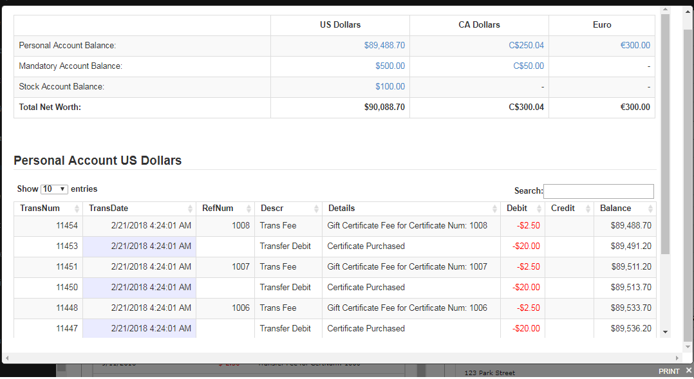This screenshot has width=694, height=379.
Task: Click the Euro column header
Action: pos(602,25)
